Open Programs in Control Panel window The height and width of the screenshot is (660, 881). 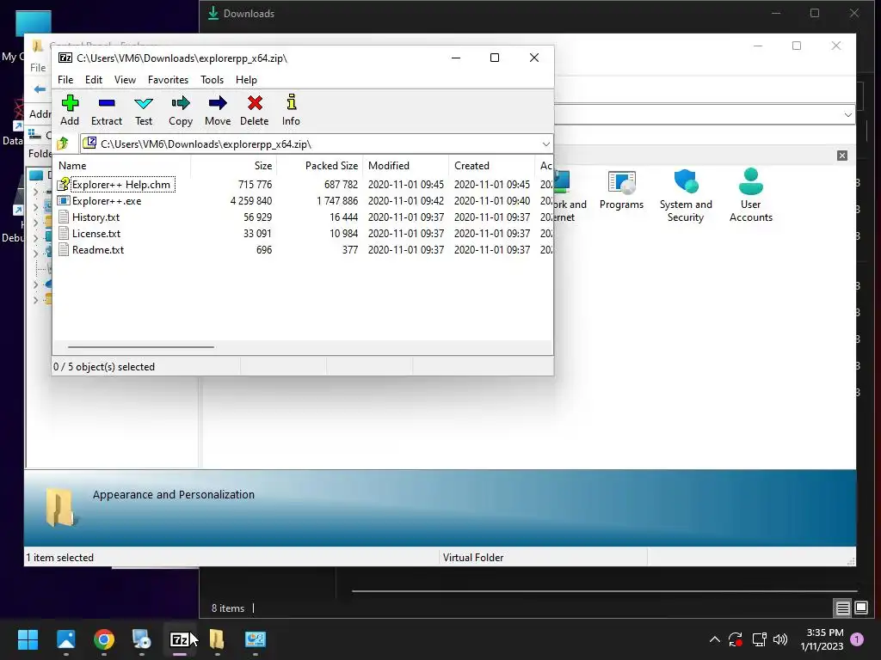click(x=621, y=192)
